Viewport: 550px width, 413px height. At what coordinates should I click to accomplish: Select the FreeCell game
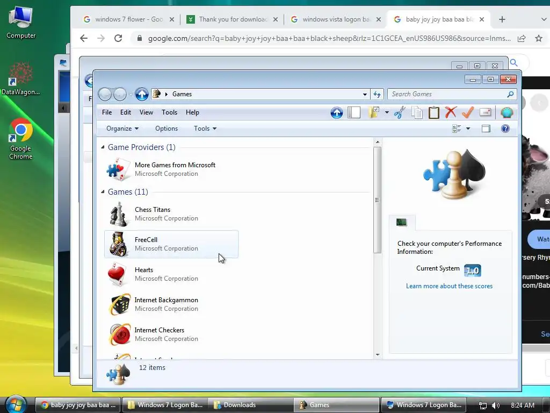171,244
